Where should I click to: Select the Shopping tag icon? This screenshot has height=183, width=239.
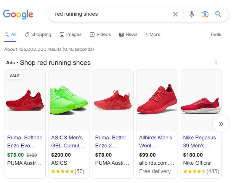(26, 34)
